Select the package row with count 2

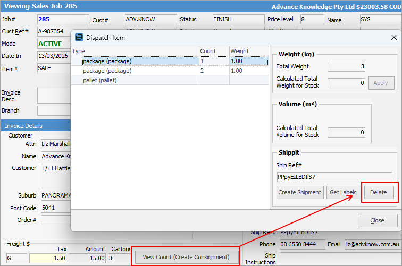(x=170, y=71)
